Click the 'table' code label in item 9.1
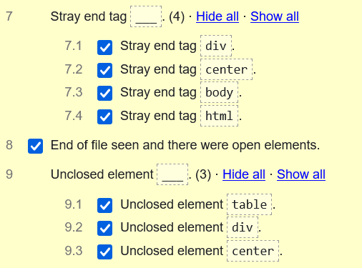This screenshot has width=362, height=268. [249, 204]
